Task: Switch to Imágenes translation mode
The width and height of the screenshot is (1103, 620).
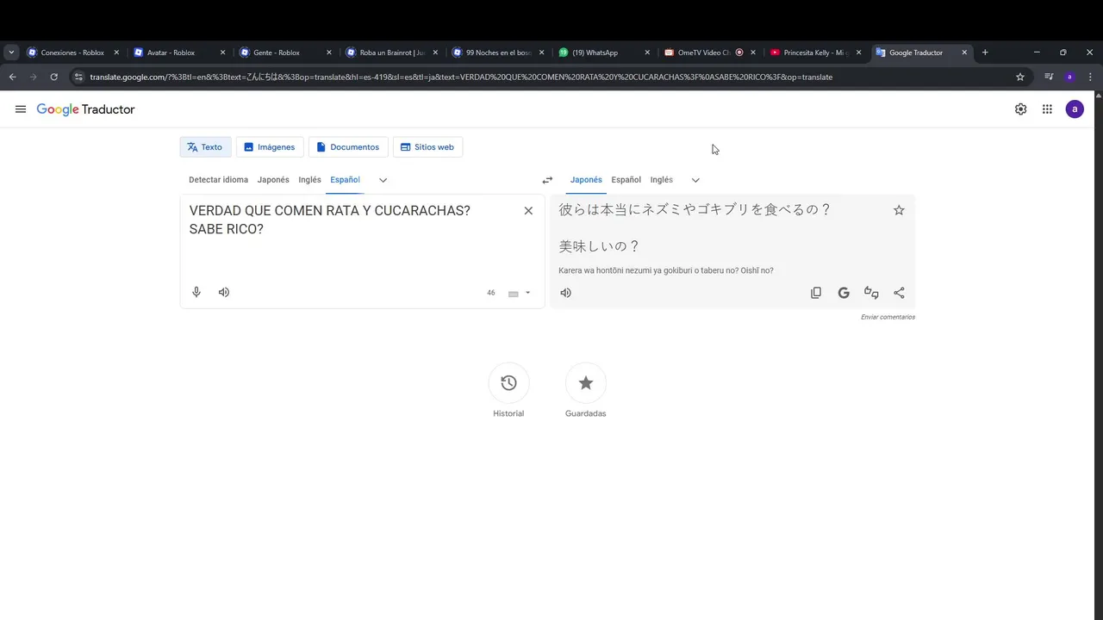Action: (270, 147)
